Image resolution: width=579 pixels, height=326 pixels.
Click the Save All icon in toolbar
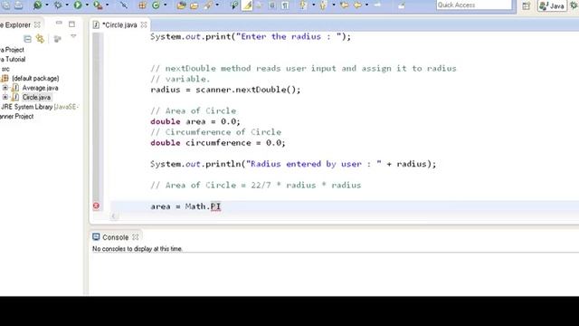(x=6, y=5)
